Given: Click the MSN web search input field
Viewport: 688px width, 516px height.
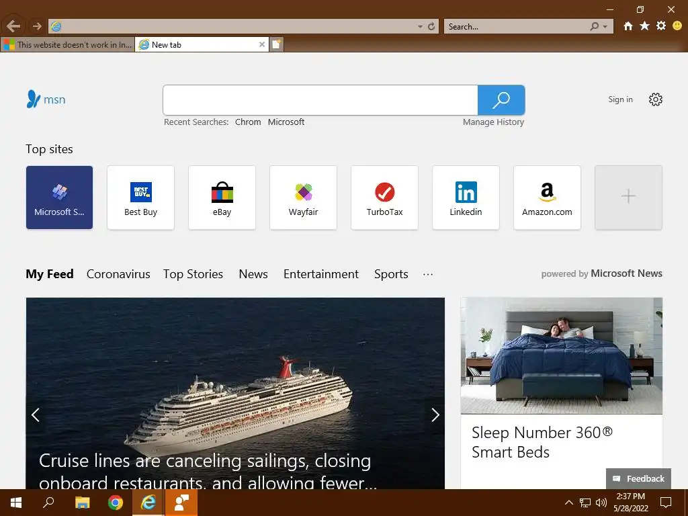Looking at the screenshot, I should [320, 100].
